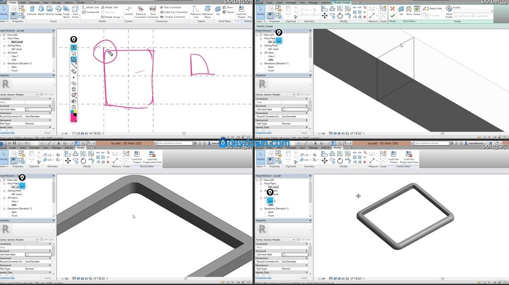Select the Reference Plane tool
This screenshot has width=509, height=285.
[x=207, y=12]
